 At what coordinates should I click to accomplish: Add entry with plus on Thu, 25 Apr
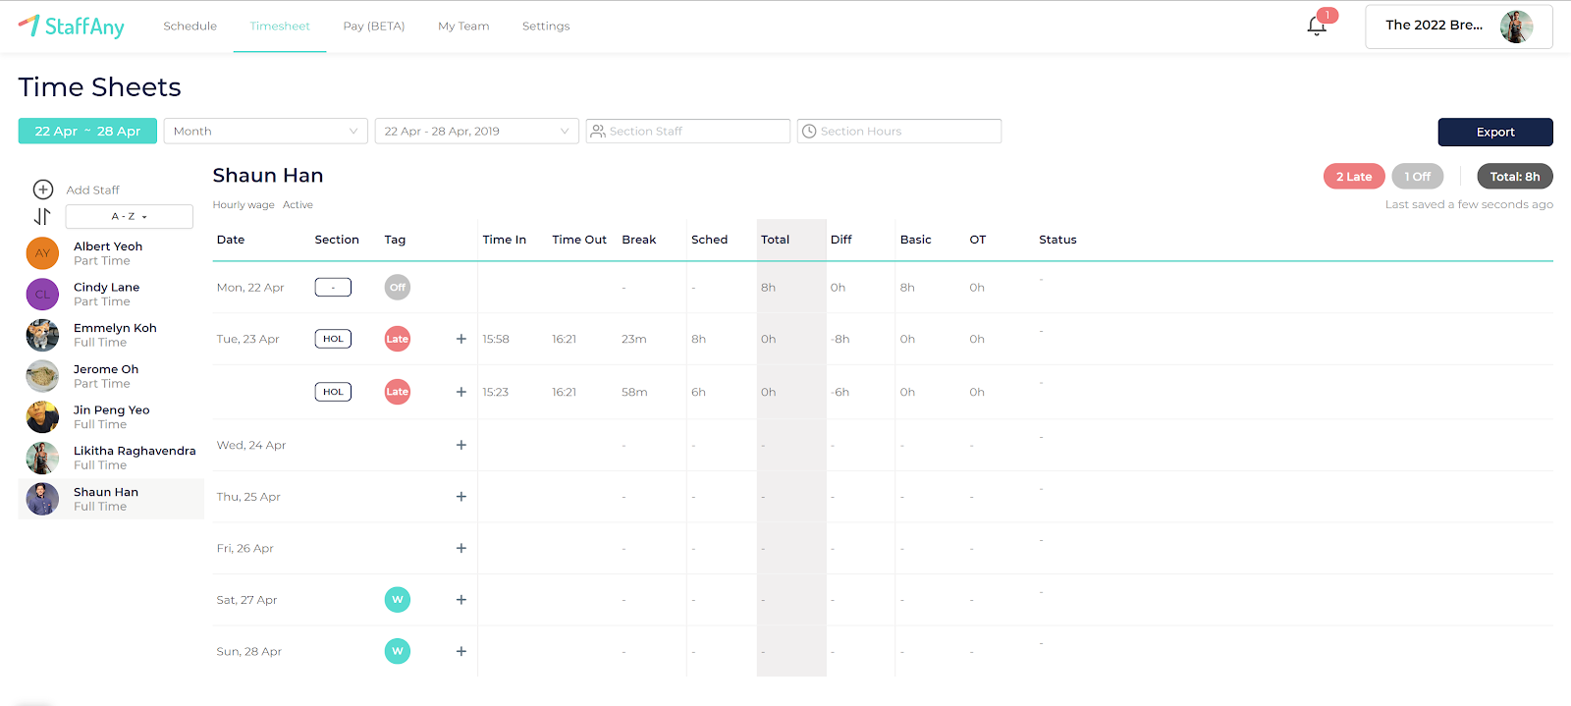tap(461, 497)
